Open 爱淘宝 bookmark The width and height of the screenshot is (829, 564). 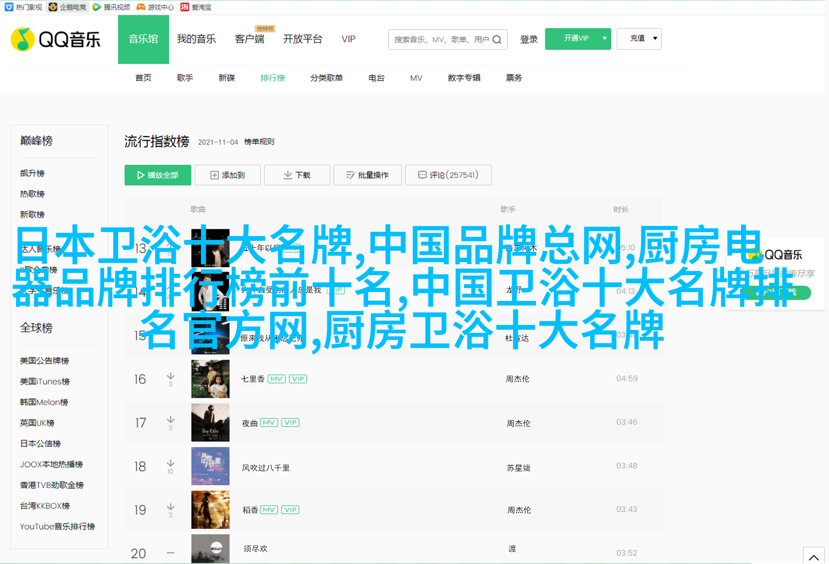click(196, 7)
